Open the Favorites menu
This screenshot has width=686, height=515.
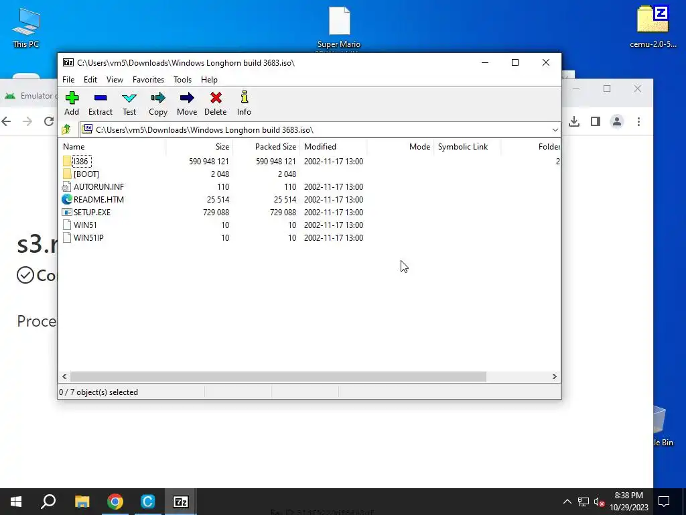point(148,80)
